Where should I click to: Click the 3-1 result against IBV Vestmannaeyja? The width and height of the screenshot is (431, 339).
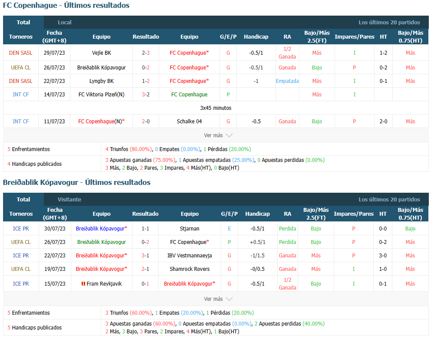(145, 256)
